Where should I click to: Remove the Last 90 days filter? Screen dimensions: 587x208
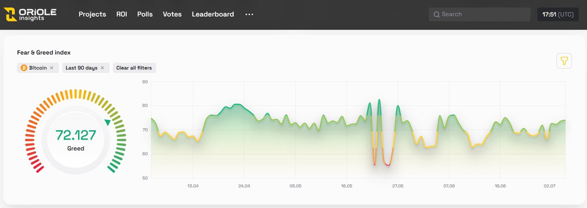click(102, 68)
